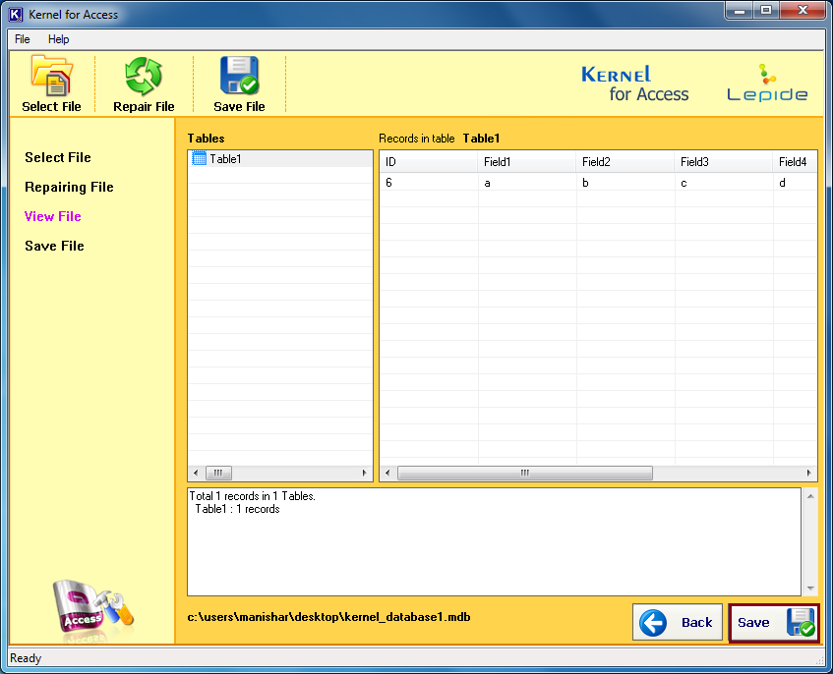Go to Save File step in sidebar
Screen dimensions: 833x674
point(54,247)
